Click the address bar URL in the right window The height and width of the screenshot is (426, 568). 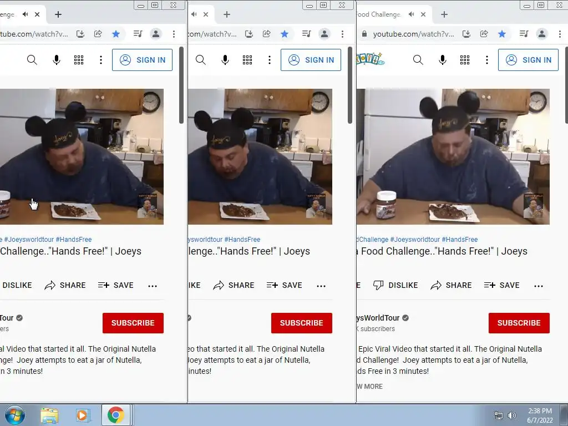point(413,34)
